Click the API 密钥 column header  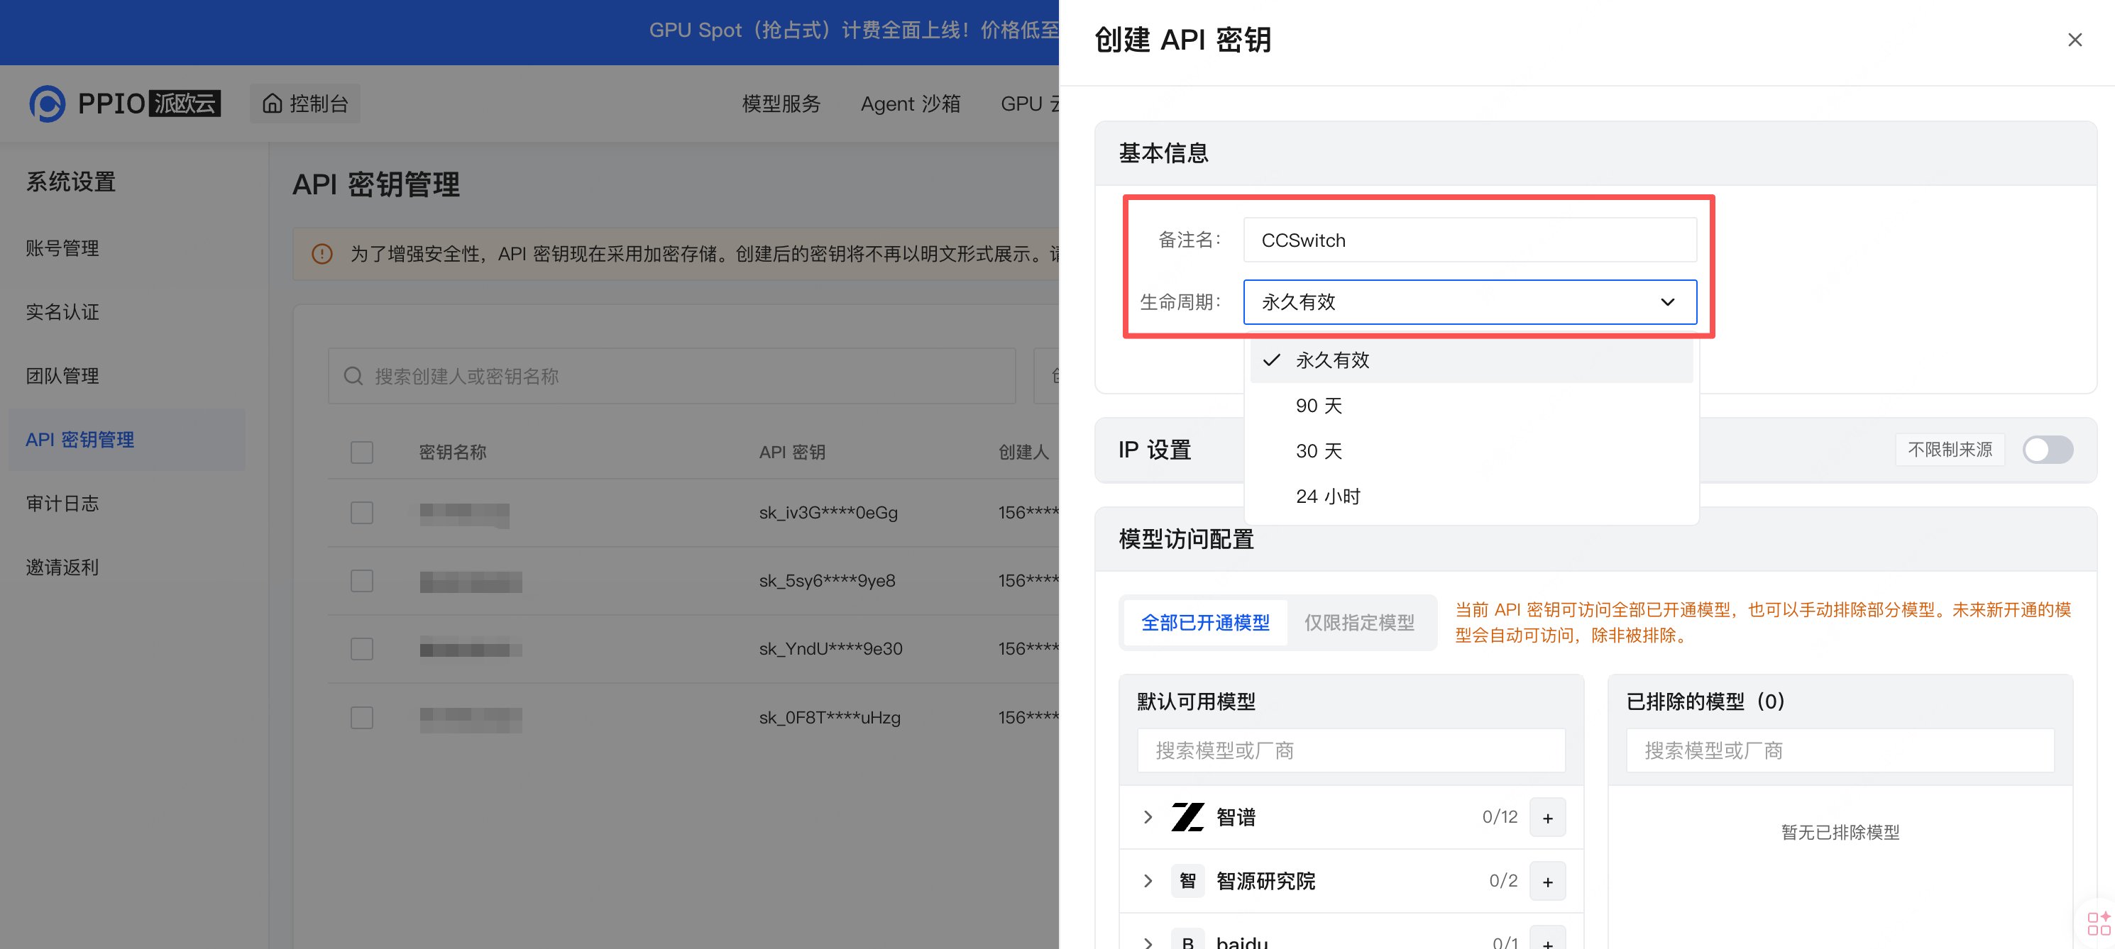pyautogui.click(x=792, y=452)
